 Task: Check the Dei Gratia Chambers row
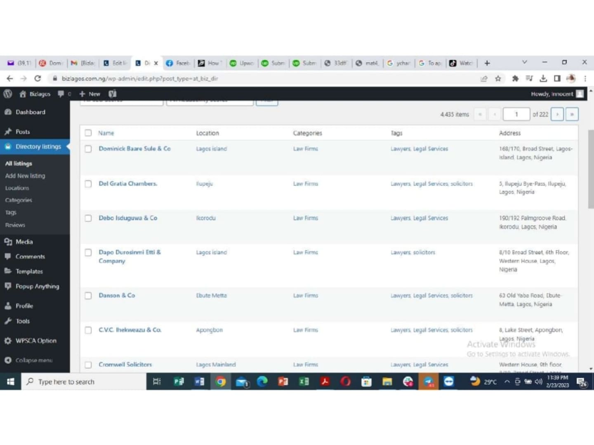click(88, 184)
